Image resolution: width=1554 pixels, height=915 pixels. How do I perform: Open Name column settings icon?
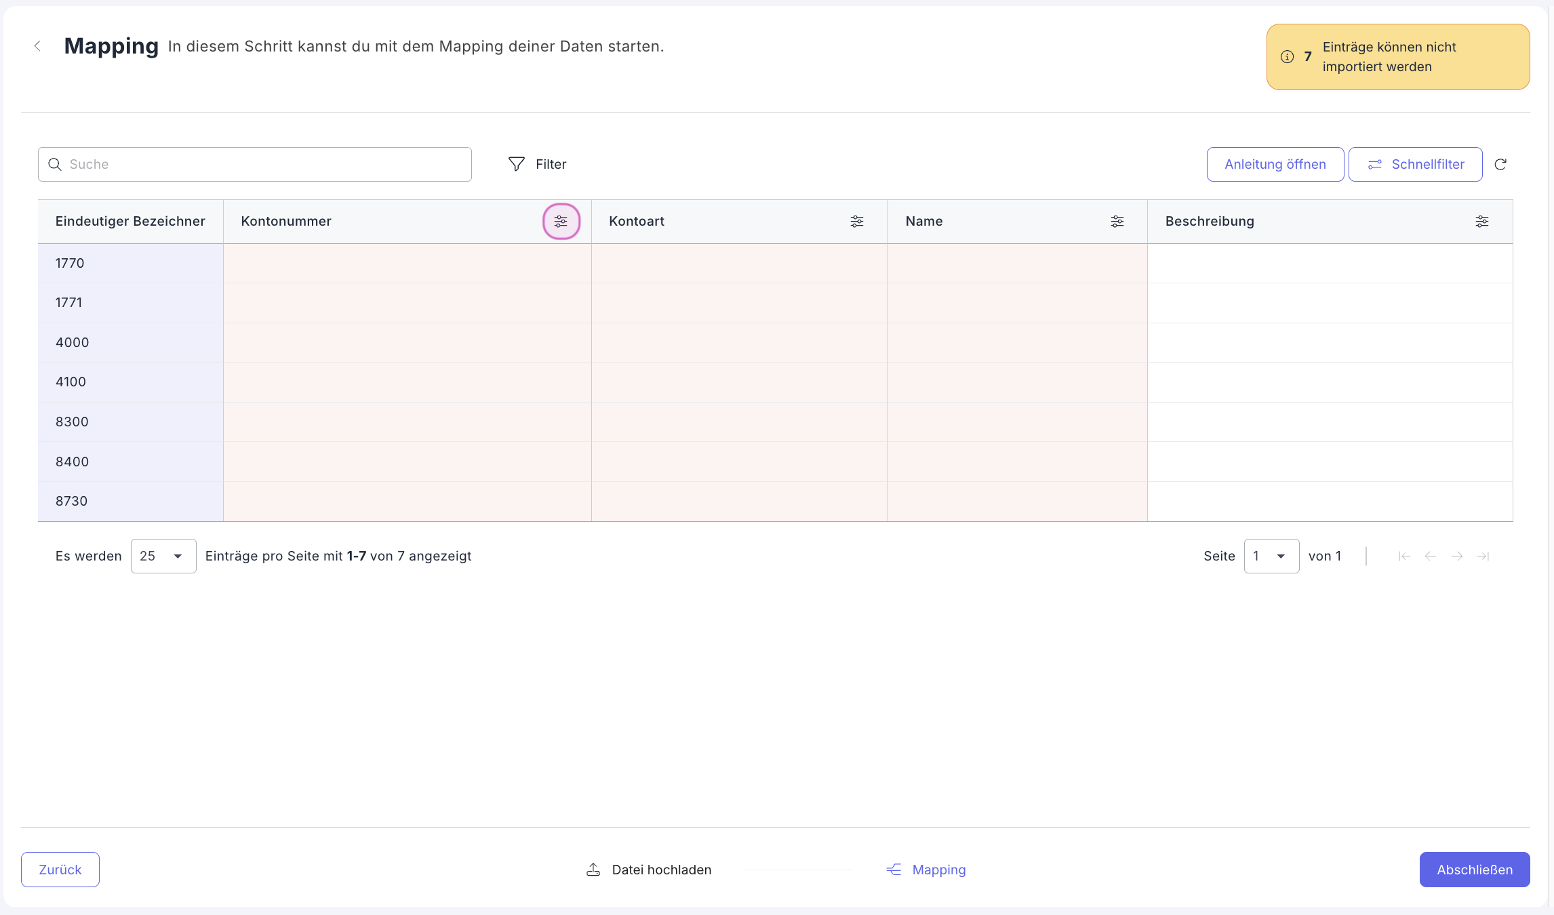click(1117, 221)
